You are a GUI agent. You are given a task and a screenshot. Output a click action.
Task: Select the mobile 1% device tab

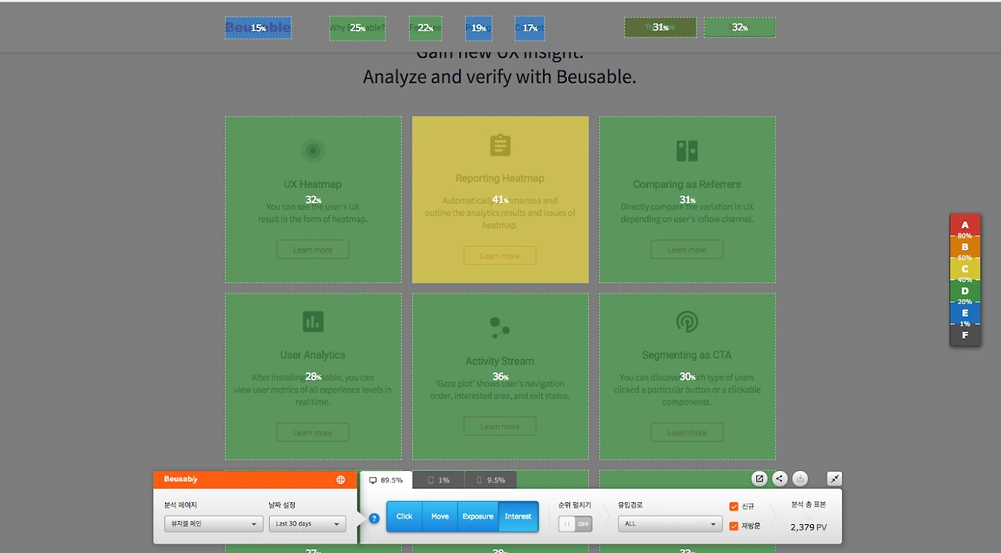tap(438, 480)
